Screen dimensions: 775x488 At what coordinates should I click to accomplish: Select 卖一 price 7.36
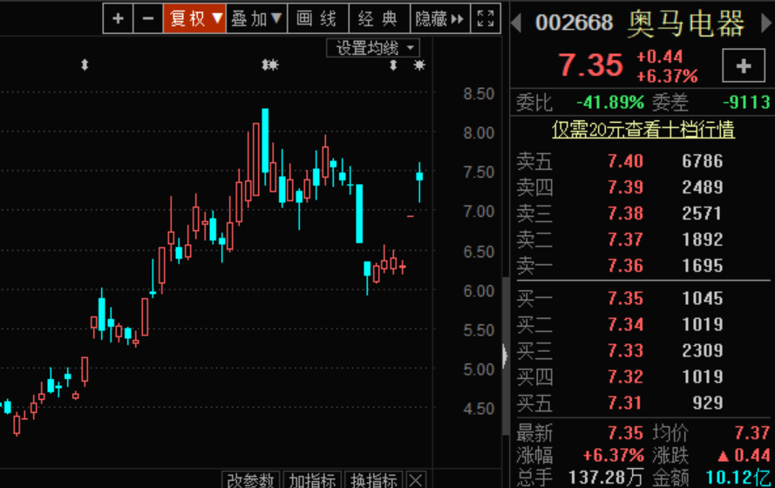(625, 266)
